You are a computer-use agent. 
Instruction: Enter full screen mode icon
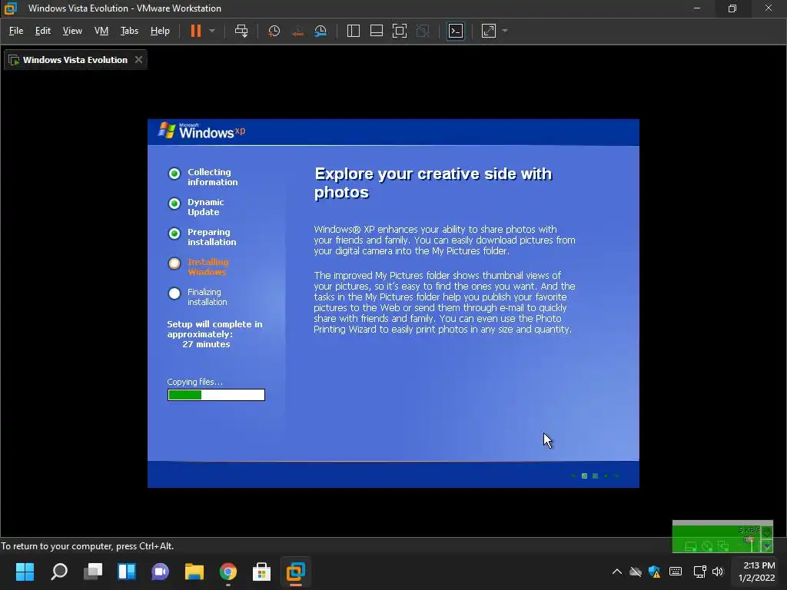coord(400,31)
